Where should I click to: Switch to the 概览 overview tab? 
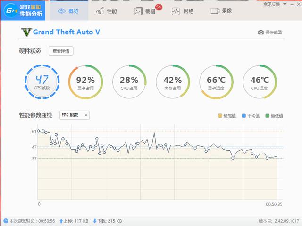[x=69, y=11]
